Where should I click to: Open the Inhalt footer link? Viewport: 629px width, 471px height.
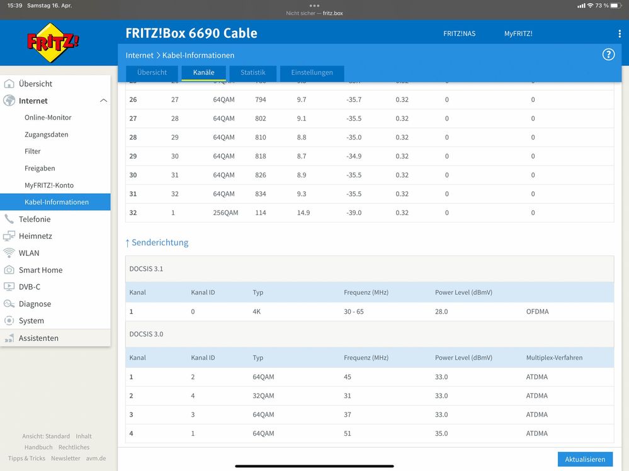click(x=84, y=436)
